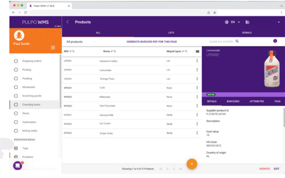
Task: Click Generate Barcode-PDF for this page
Action: click(152, 42)
